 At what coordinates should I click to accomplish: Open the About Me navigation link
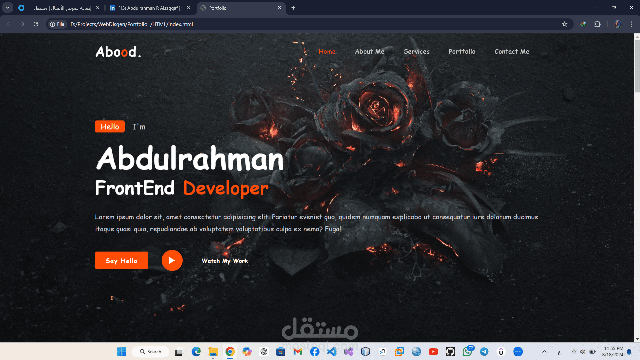click(x=370, y=52)
